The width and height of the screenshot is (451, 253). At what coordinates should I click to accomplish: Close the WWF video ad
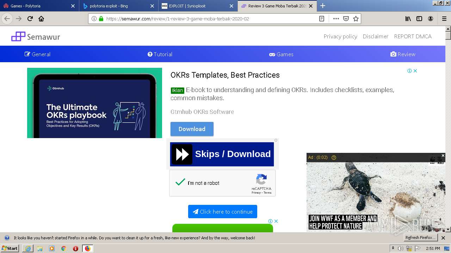click(x=443, y=155)
